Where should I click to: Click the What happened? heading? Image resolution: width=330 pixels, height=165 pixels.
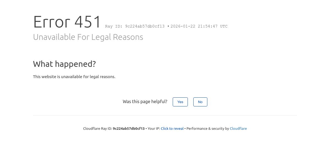tap(64, 64)
